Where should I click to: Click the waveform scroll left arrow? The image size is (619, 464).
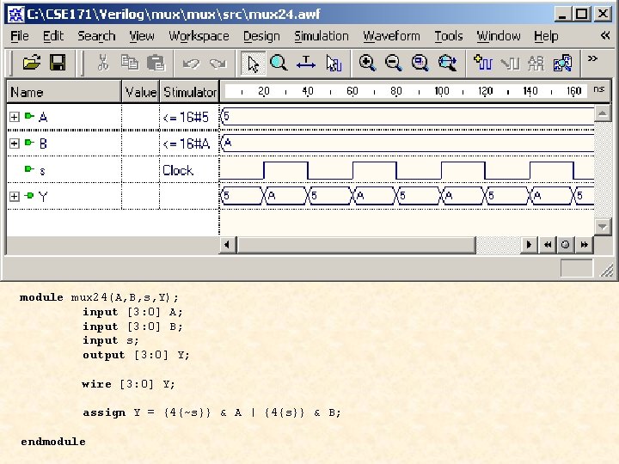point(227,245)
